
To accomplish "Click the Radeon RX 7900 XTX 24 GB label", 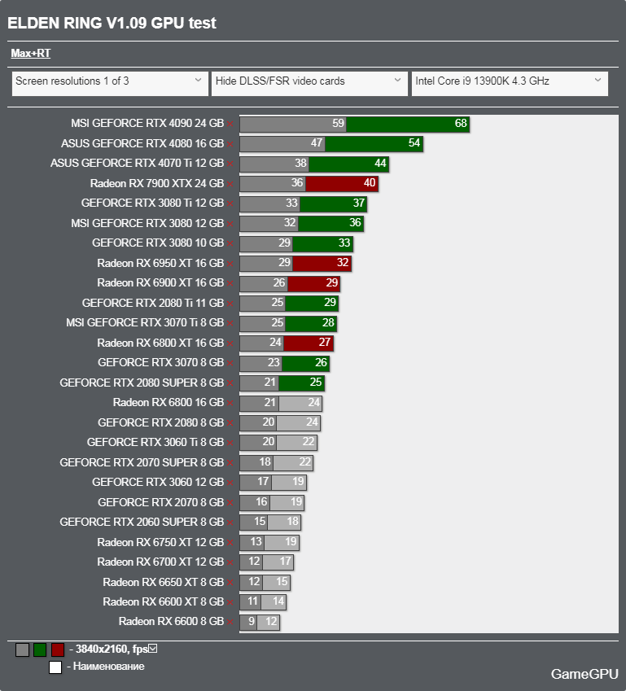I will 157,183.
